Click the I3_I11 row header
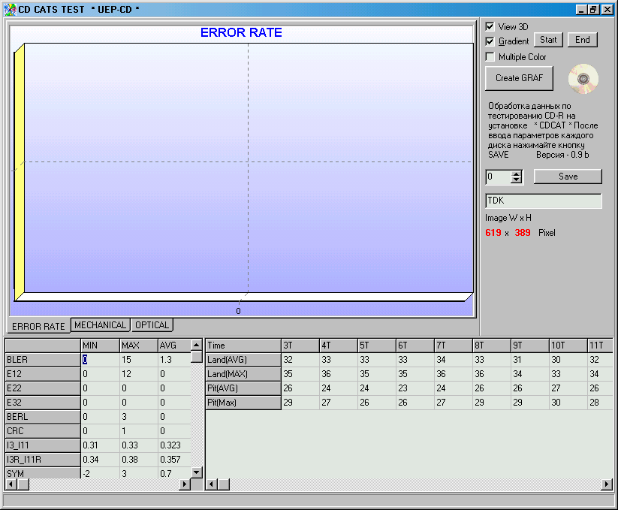Image resolution: width=618 pixels, height=510 pixels. [x=43, y=445]
